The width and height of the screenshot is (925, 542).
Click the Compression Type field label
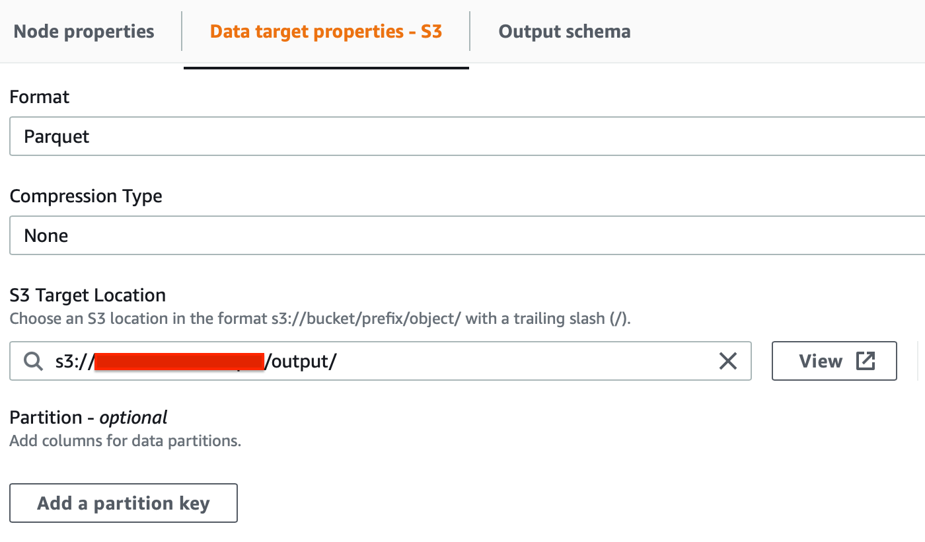tap(86, 196)
